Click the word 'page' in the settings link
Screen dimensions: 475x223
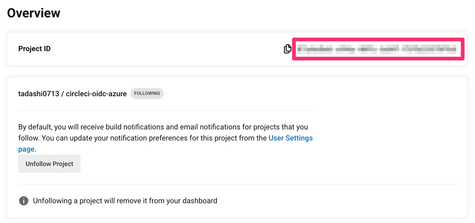tap(26, 149)
